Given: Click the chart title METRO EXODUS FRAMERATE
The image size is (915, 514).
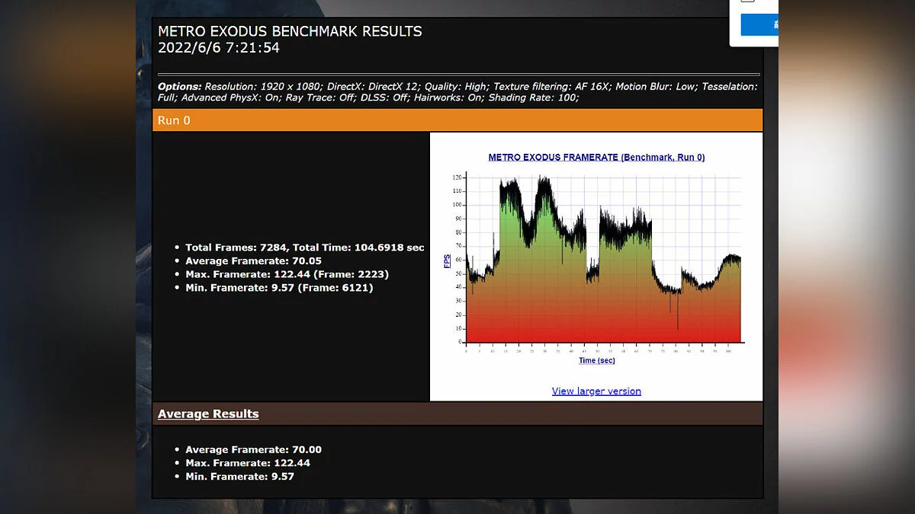Looking at the screenshot, I should point(596,158).
